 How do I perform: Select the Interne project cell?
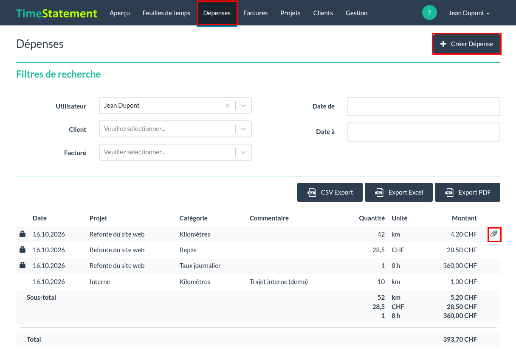[x=100, y=282]
